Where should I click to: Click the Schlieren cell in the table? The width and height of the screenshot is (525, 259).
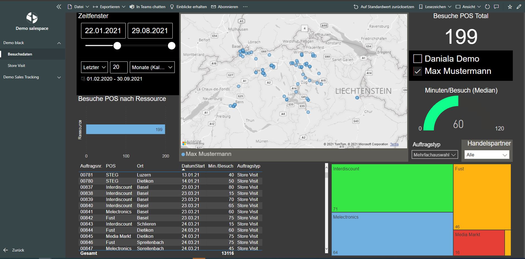pyautogui.click(x=146, y=224)
